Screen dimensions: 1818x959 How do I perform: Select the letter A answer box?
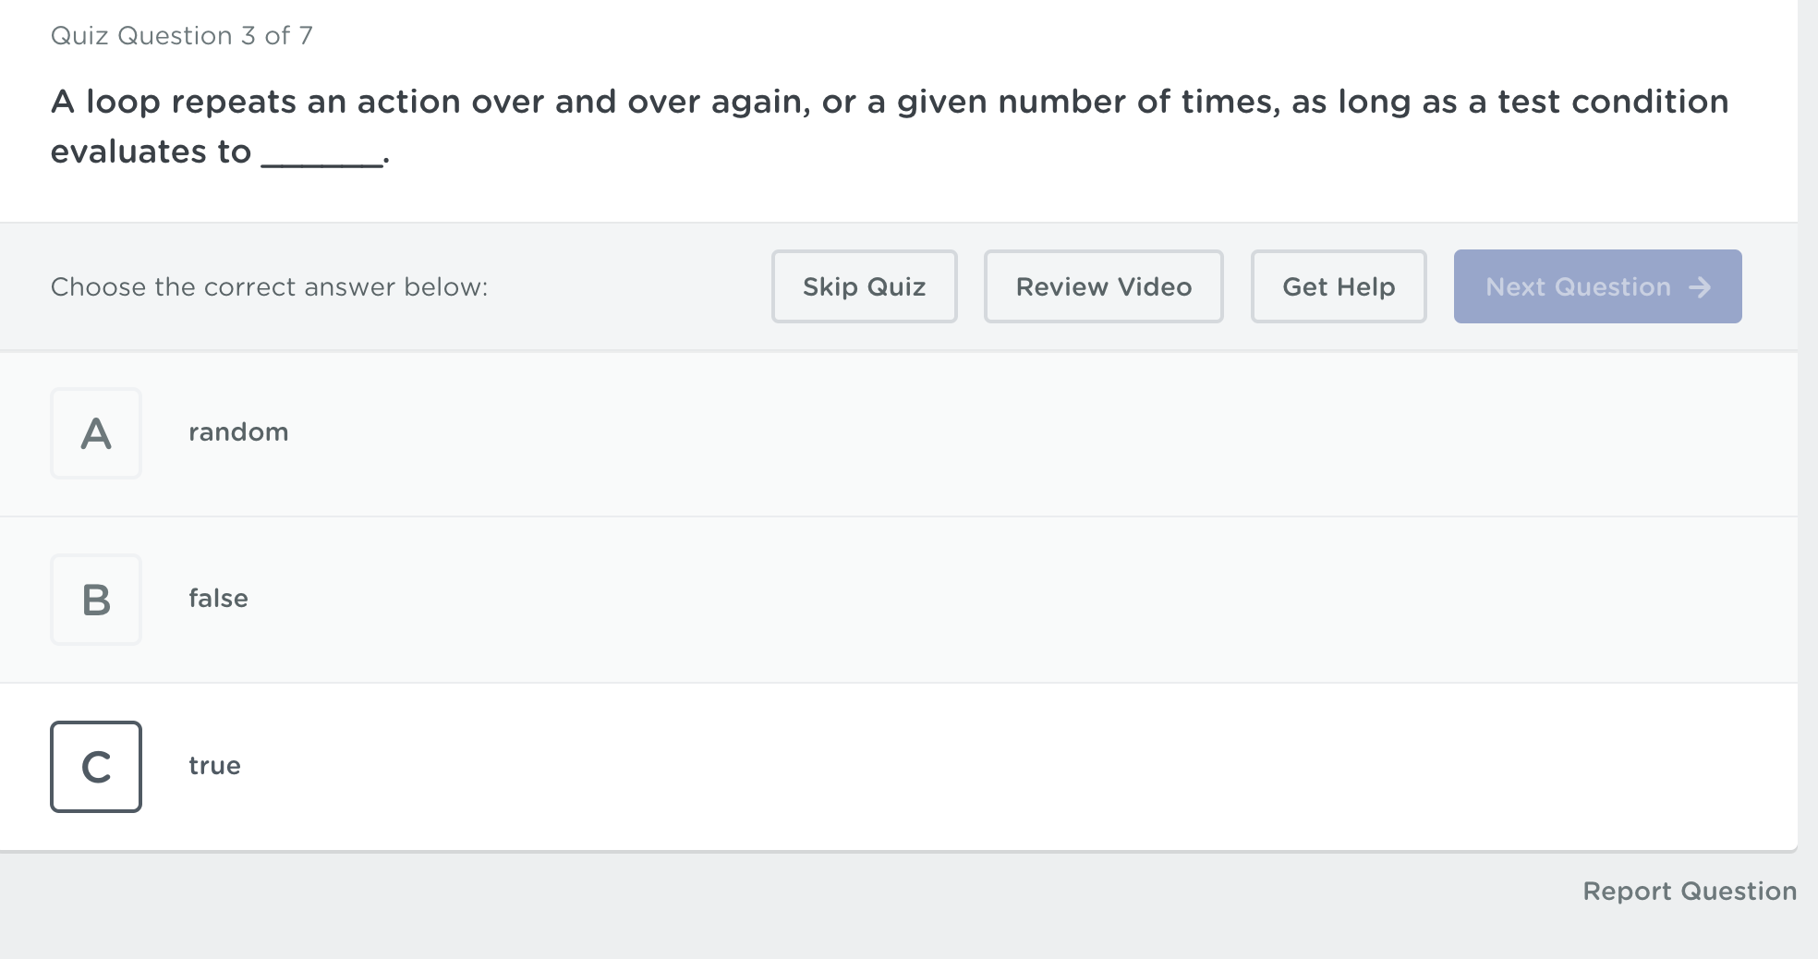tap(96, 433)
